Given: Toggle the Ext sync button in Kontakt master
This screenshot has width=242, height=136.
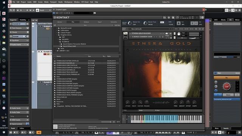Looking at the screenshot, I should click(162, 22).
